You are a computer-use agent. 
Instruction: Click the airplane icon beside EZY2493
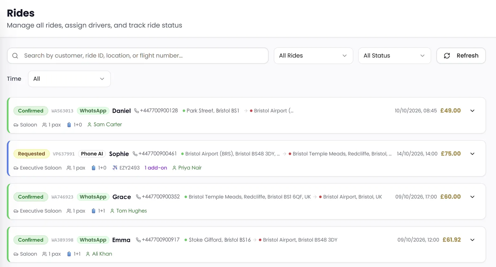115,168
